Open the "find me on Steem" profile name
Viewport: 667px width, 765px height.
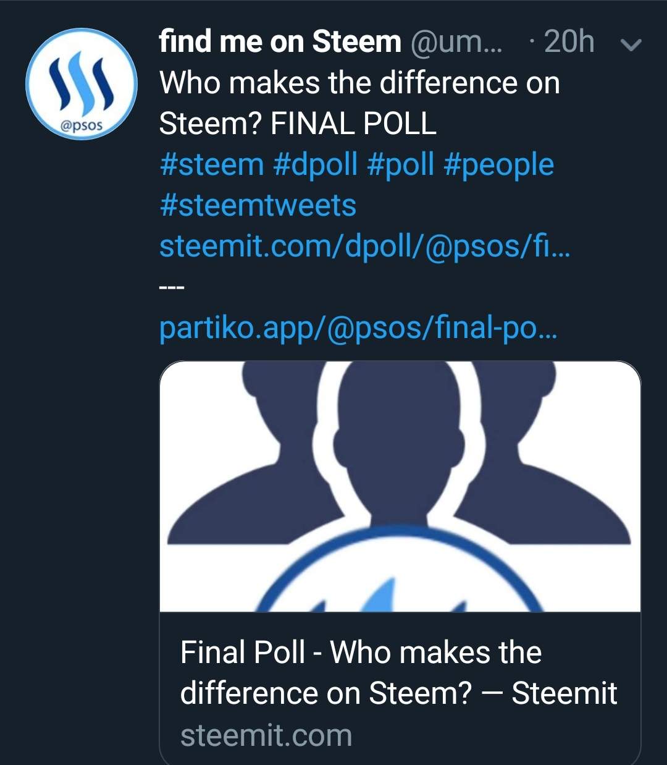tap(280, 42)
